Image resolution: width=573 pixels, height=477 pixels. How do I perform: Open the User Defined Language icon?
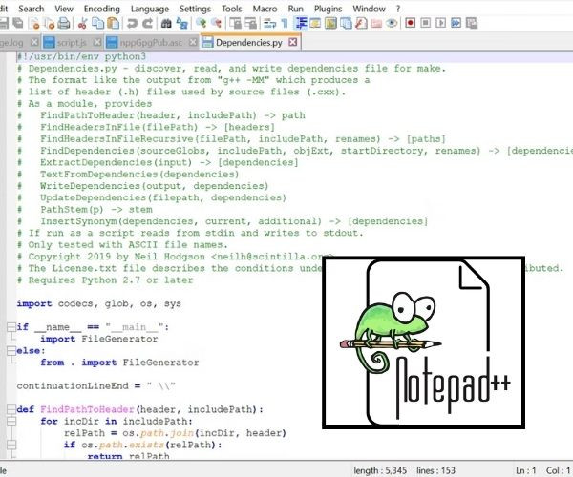coord(315,23)
